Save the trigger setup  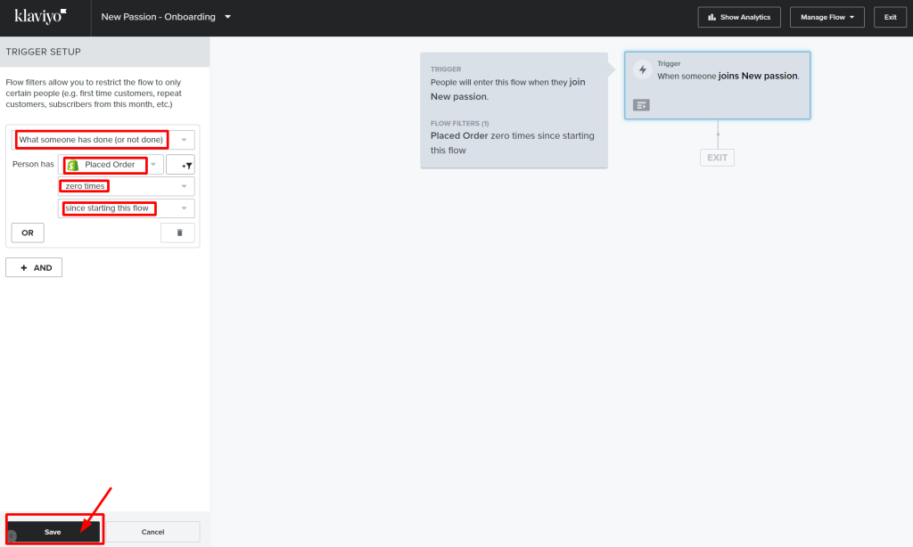tap(53, 532)
